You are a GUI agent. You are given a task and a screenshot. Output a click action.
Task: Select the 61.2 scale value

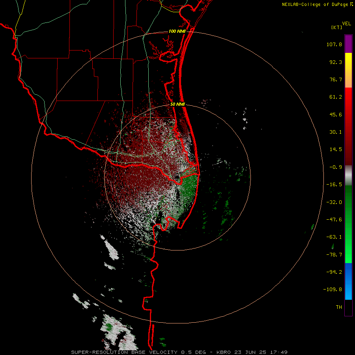tap(336, 97)
